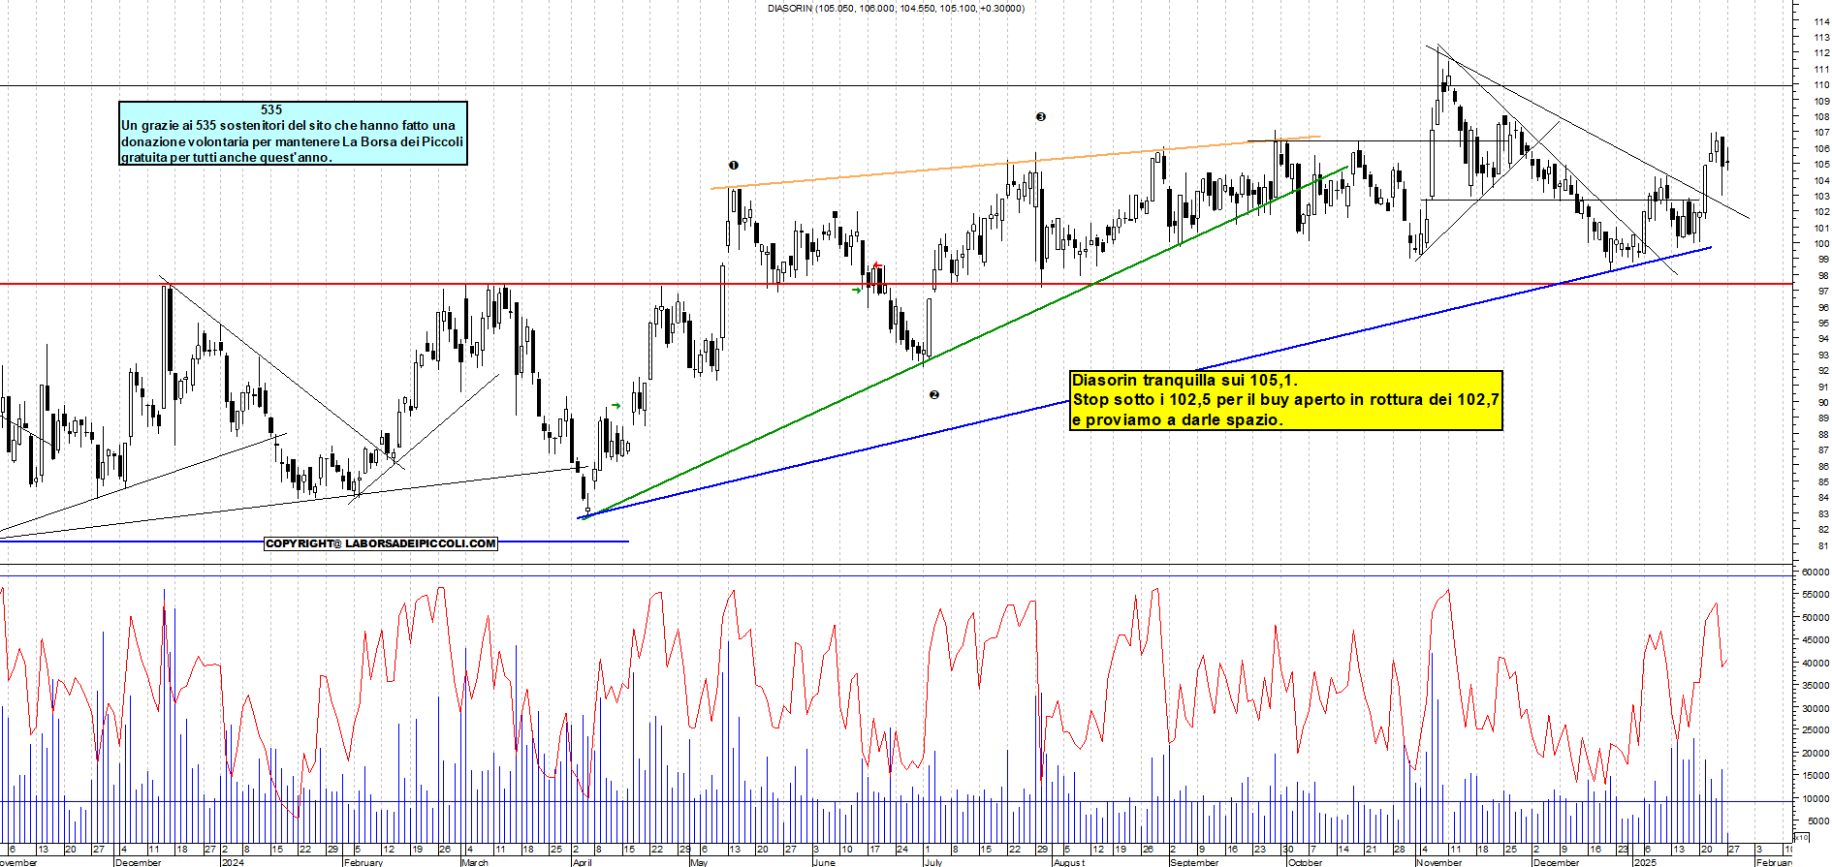This screenshot has height=867, width=1832.
Task: Click the 100 price axis label
Action: pyautogui.click(x=1822, y=244)
